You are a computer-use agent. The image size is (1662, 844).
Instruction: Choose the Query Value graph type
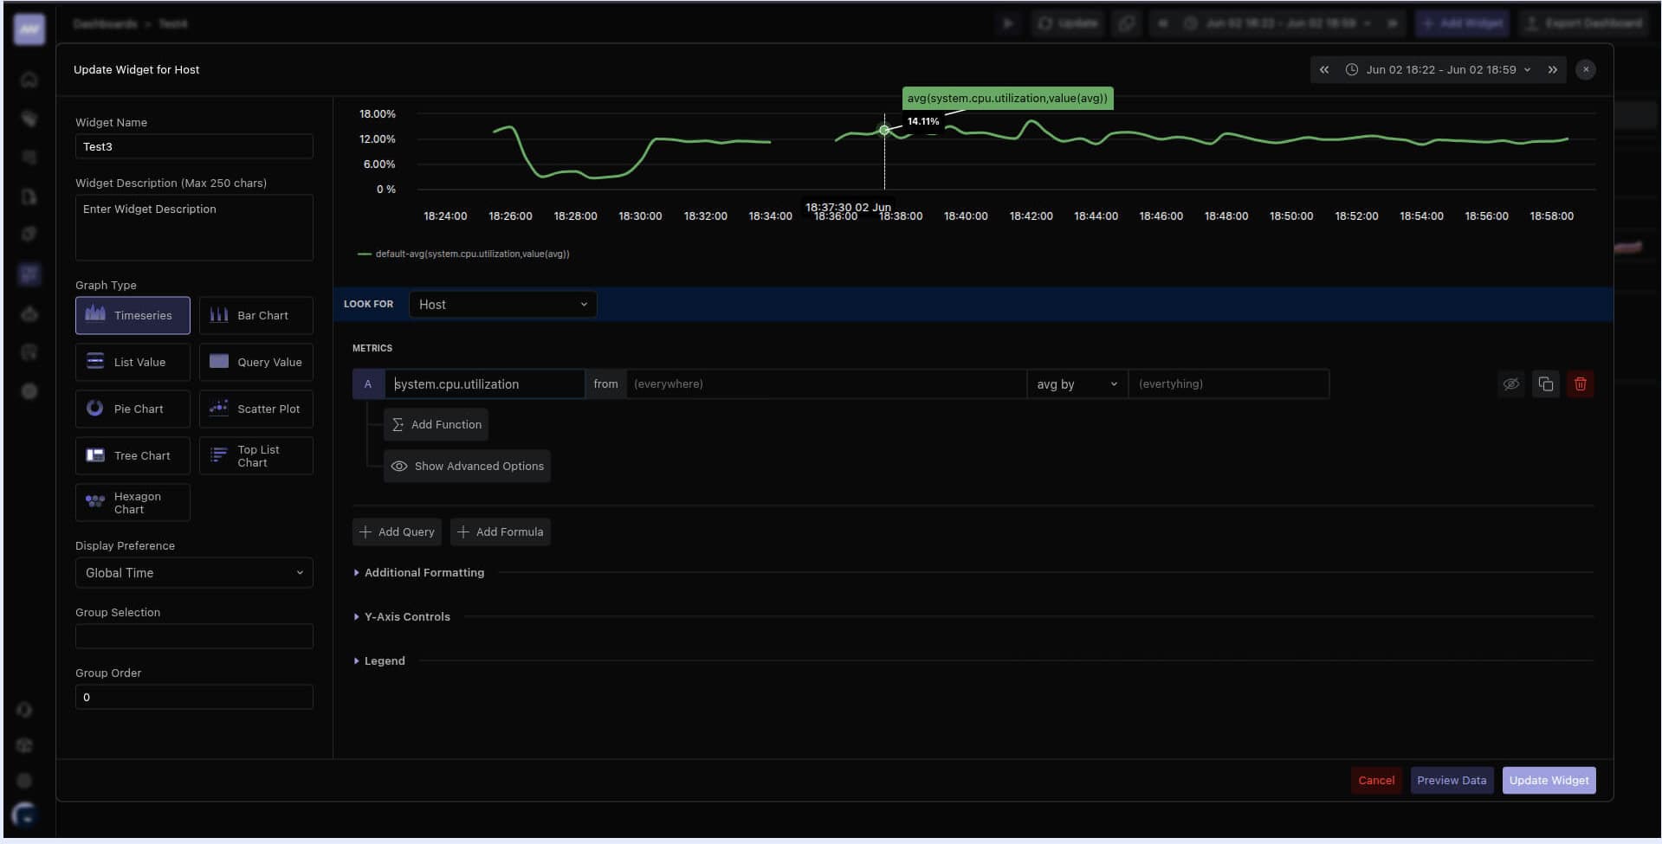coord(256,362)
